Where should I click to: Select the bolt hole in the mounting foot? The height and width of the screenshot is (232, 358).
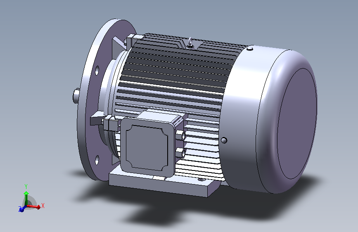click(202, 180)
